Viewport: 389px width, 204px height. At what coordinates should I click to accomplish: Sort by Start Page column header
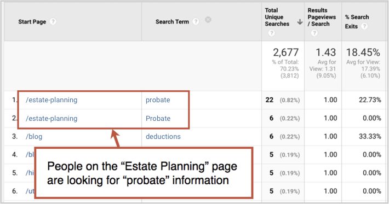click(x=32, y=22)
